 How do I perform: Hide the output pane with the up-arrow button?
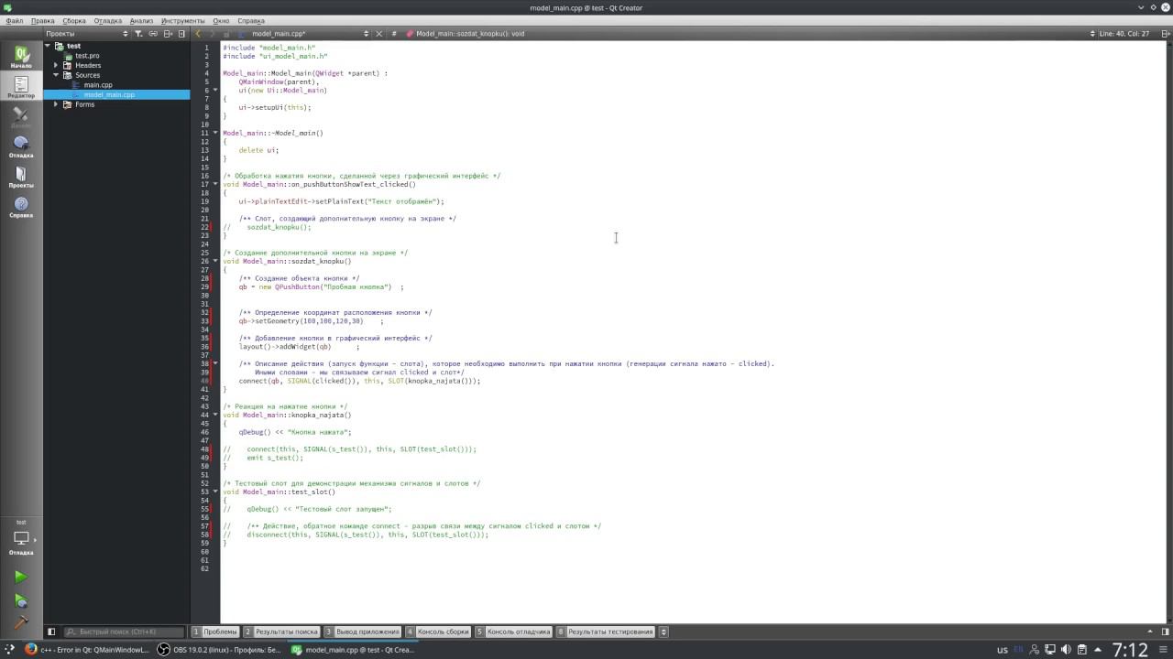(1150, 632)
